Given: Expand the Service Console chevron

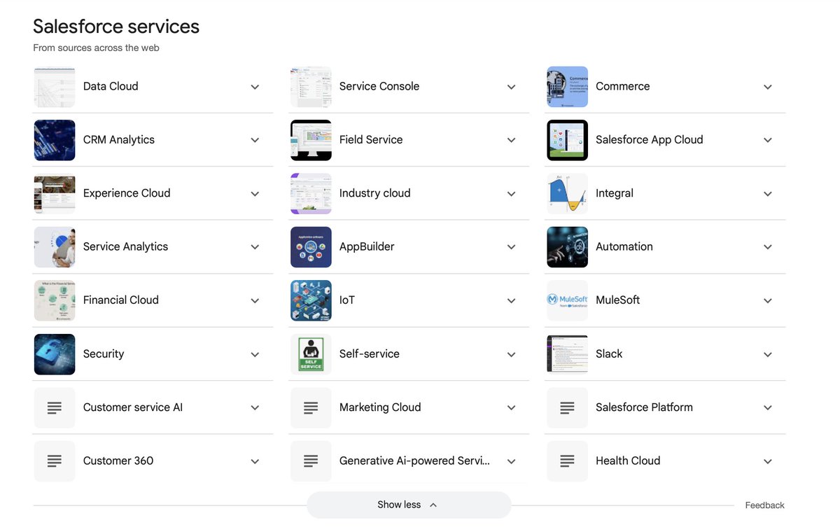Looking at the screenshot, I should (x=511, y=87).
